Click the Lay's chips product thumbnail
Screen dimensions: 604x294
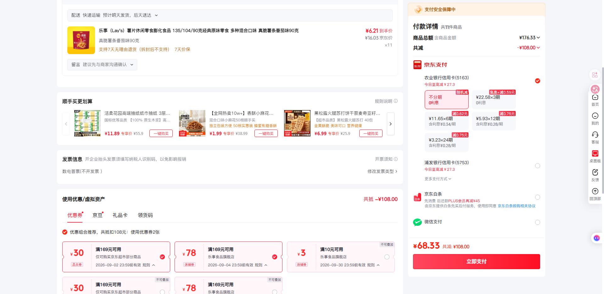point(81,40)
